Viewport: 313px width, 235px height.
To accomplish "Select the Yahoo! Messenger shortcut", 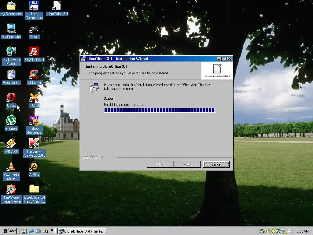I will tap(34, 125).
